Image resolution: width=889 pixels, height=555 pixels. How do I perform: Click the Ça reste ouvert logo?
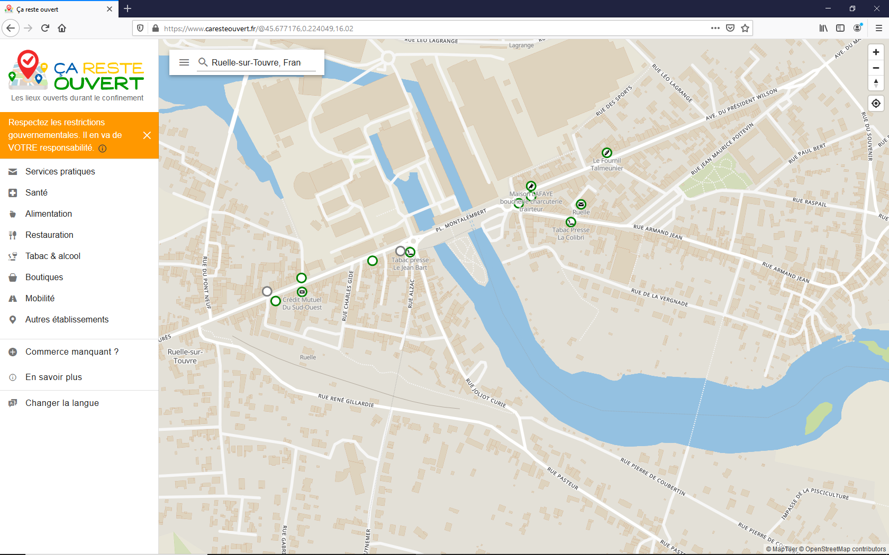pos(76,70)
